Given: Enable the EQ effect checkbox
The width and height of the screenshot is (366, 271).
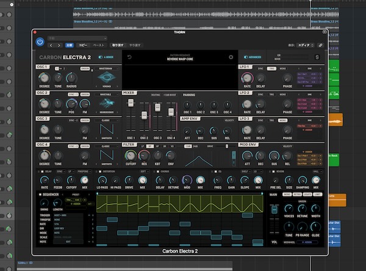Looking at the screenshot, I should 216,172.
